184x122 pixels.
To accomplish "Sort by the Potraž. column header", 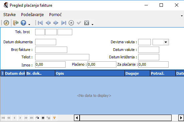I will pos(163,73).
